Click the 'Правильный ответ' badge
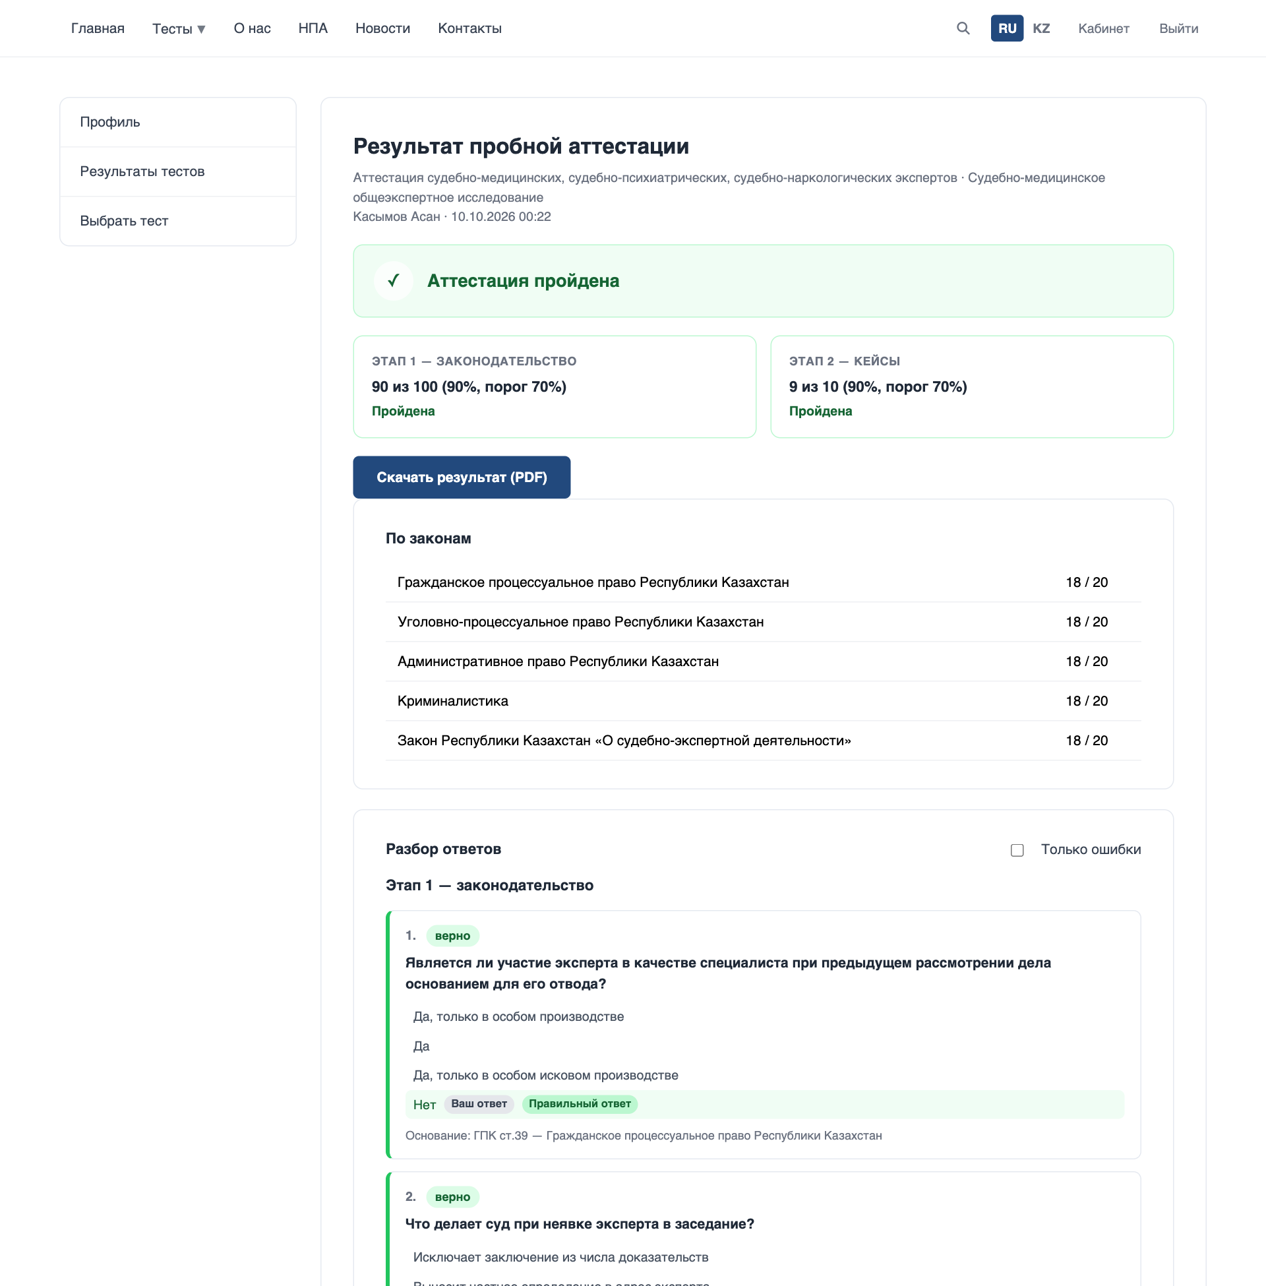The image size is (1266, 1286). click(x=580, y=1104)
